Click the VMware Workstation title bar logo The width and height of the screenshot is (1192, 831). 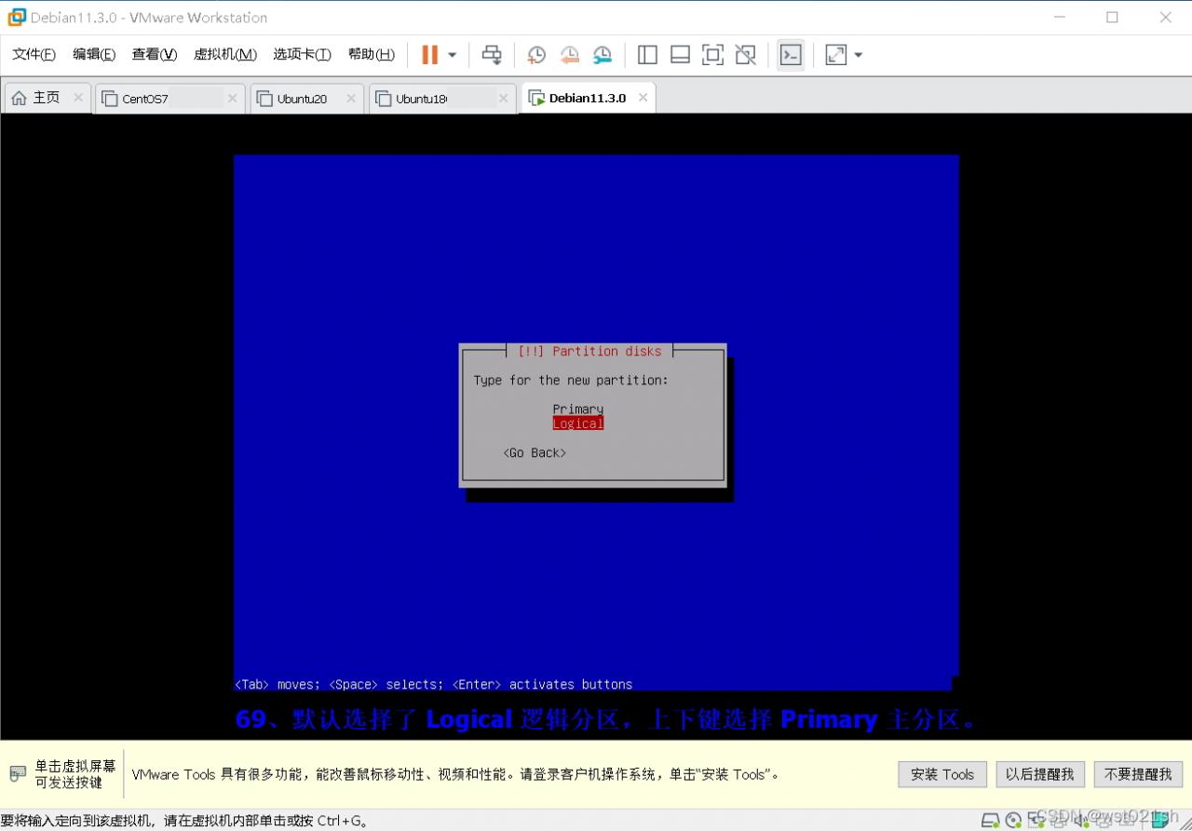pos(17,17)
